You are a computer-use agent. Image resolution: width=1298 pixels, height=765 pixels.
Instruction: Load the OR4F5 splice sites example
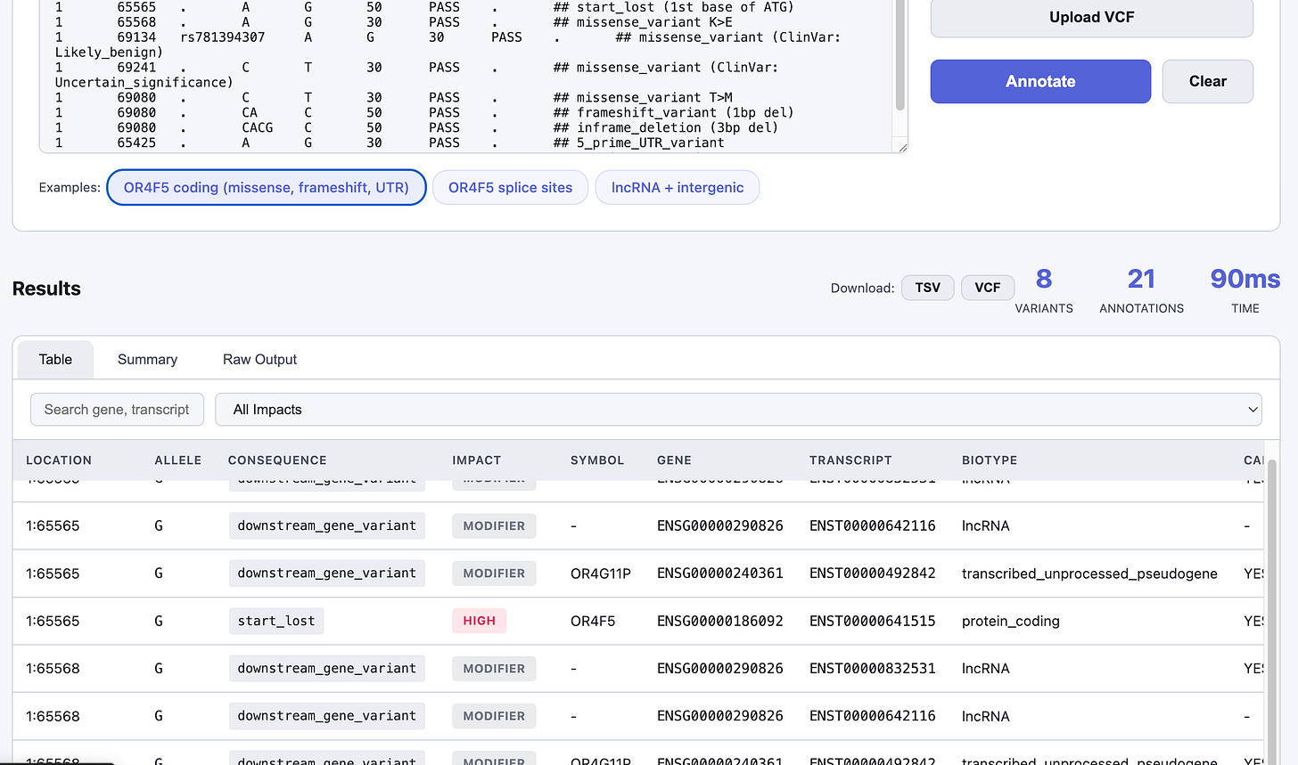pyautogui.click(x=510, y=187)
